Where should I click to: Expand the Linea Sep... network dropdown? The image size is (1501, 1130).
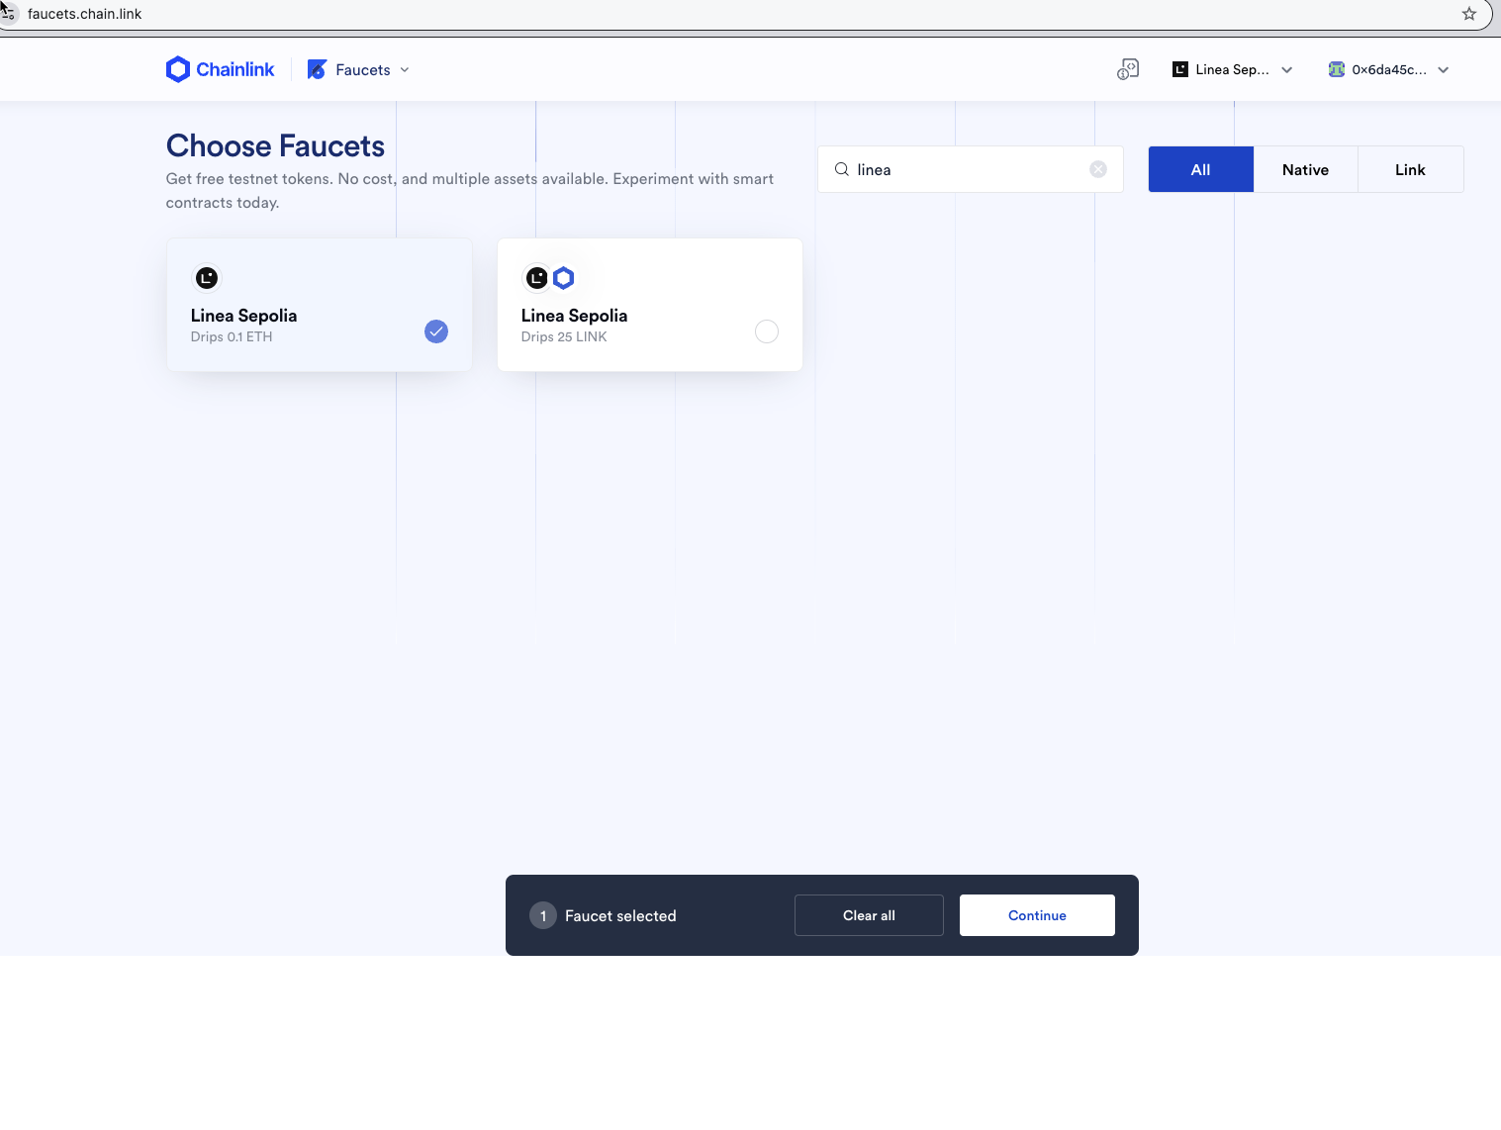click(1286, 70)
